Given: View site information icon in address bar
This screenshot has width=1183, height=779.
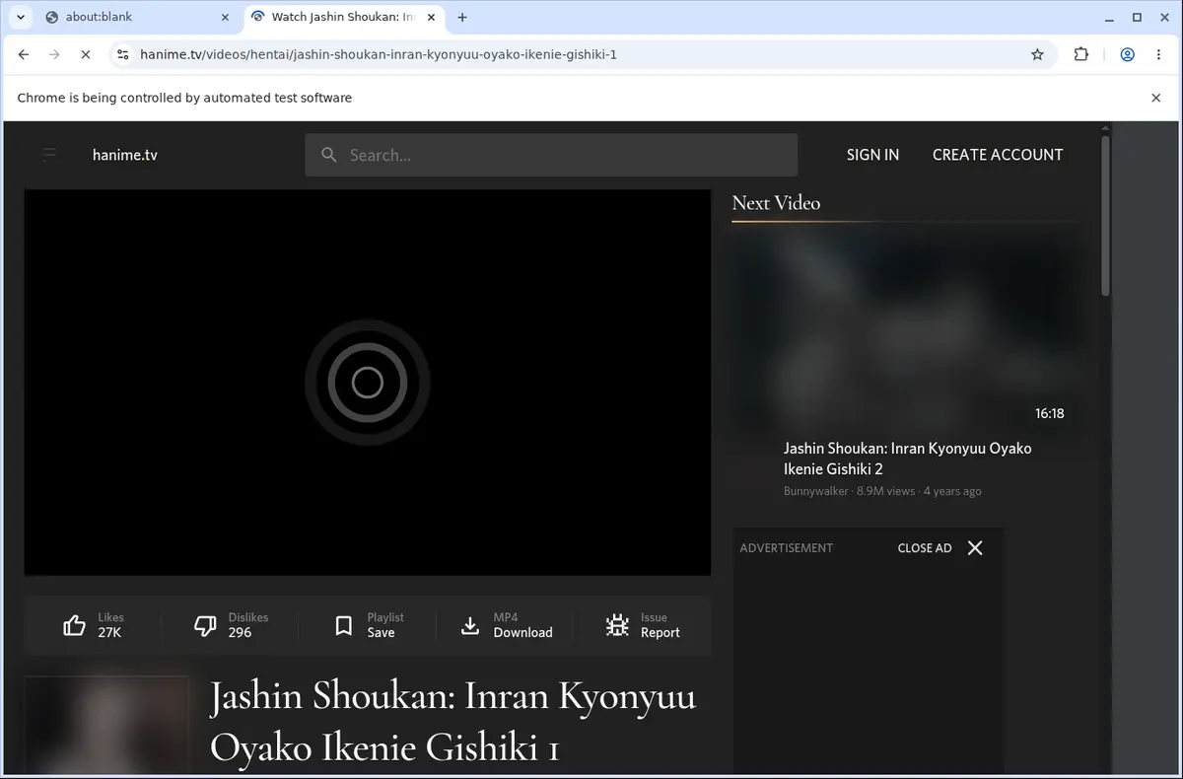Looking at the screenshot, I should tap(122, 55).
